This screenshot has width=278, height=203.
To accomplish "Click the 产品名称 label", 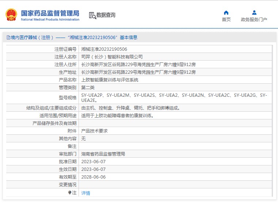I will pos(68,80).
